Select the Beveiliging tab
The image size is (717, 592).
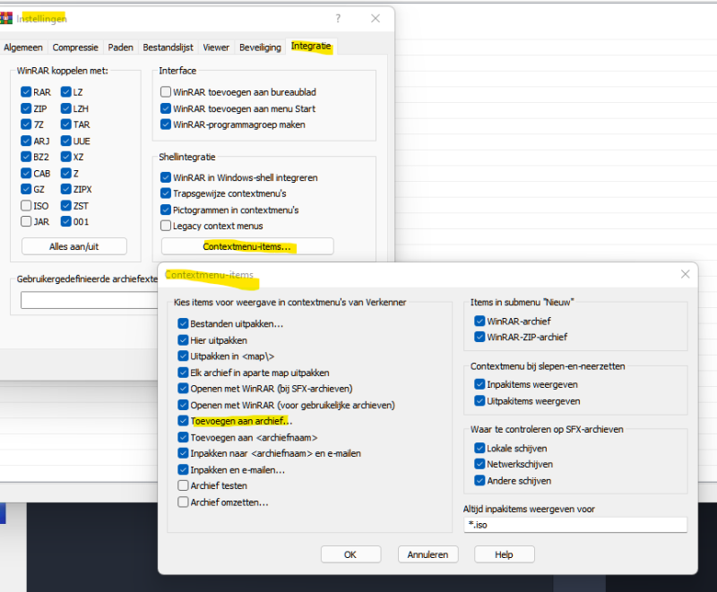260,47
